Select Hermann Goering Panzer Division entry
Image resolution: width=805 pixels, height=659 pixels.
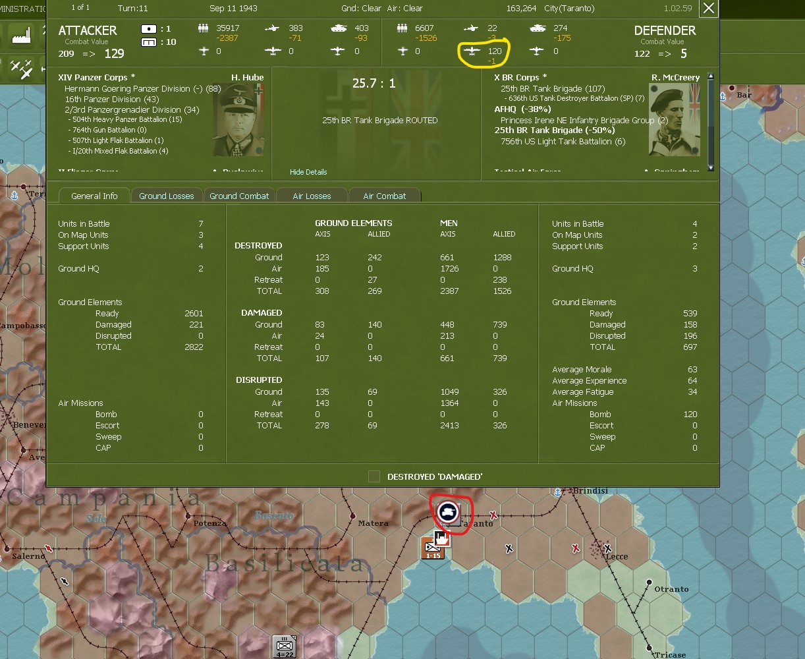pos(142,88)
